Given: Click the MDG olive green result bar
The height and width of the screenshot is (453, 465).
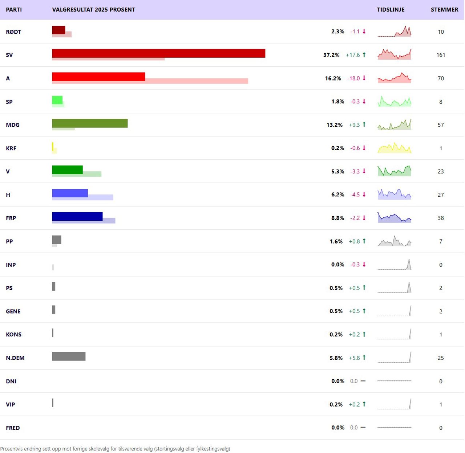Looking at the screenshot, I should point(90,123).
